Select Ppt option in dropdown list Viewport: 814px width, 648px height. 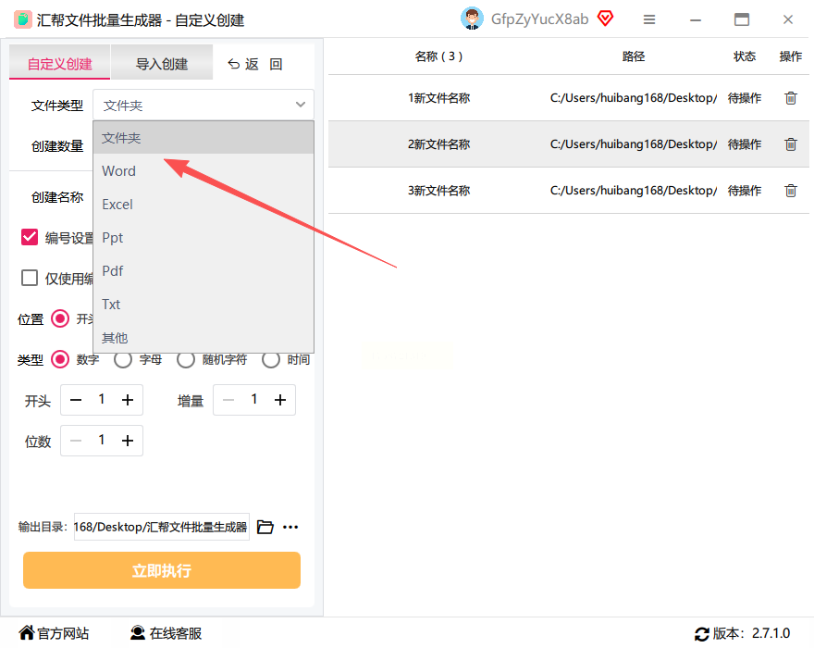(x=203, y=238)
